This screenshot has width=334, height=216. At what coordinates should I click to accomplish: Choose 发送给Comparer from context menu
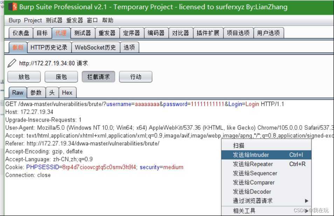(x=266, y=182)
